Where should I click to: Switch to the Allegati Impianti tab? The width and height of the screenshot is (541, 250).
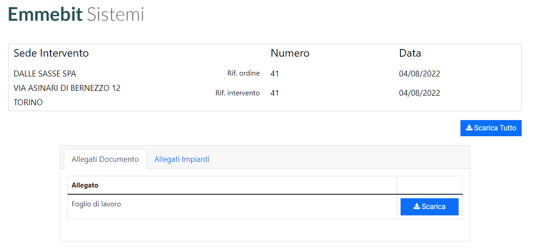(181, 159)
